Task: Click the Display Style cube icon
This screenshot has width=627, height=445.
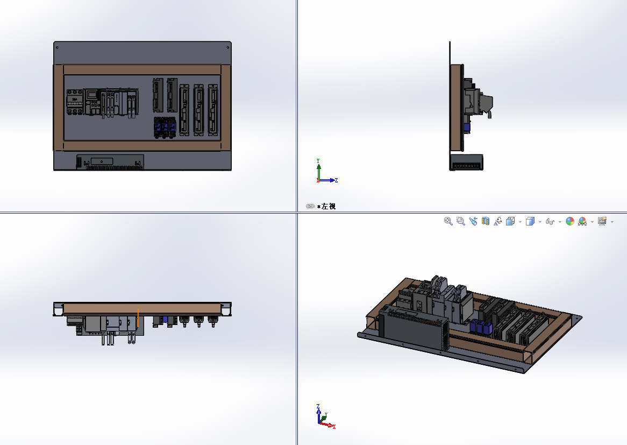Action: 530,221
